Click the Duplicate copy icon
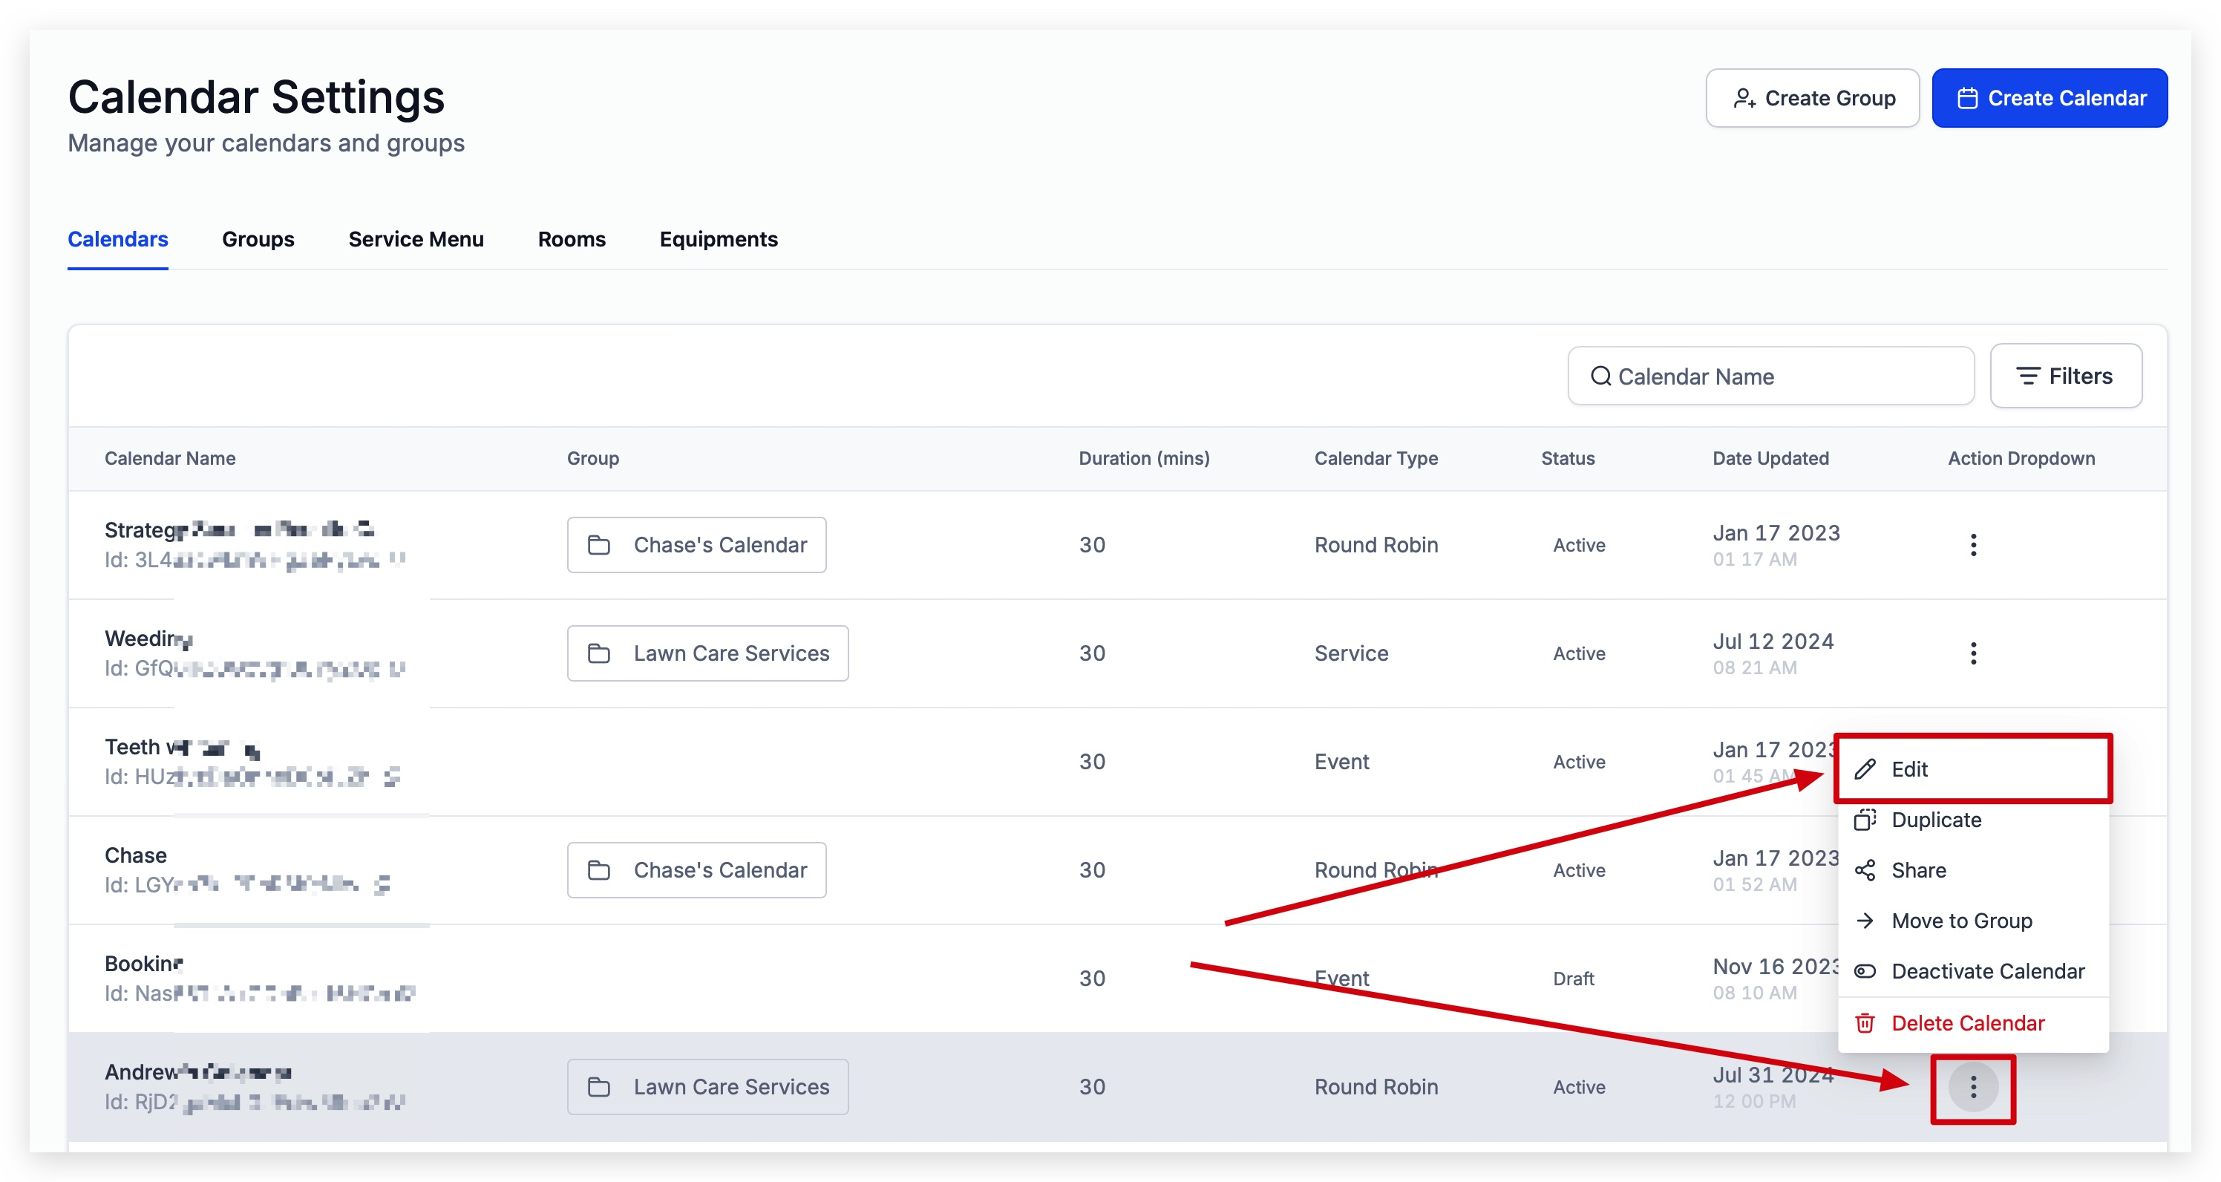2221x1182 pixels. pyautogui.click(x=1865, y=820)
